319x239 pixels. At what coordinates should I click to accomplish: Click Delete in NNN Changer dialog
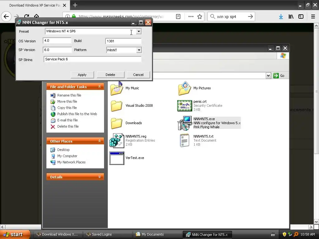point(111,75)
